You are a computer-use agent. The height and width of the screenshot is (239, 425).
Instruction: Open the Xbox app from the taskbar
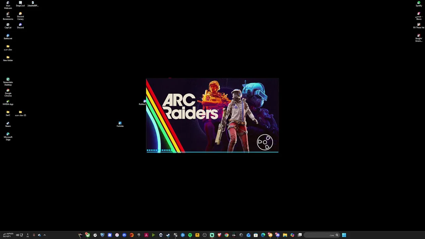click(x=88, y=235)
